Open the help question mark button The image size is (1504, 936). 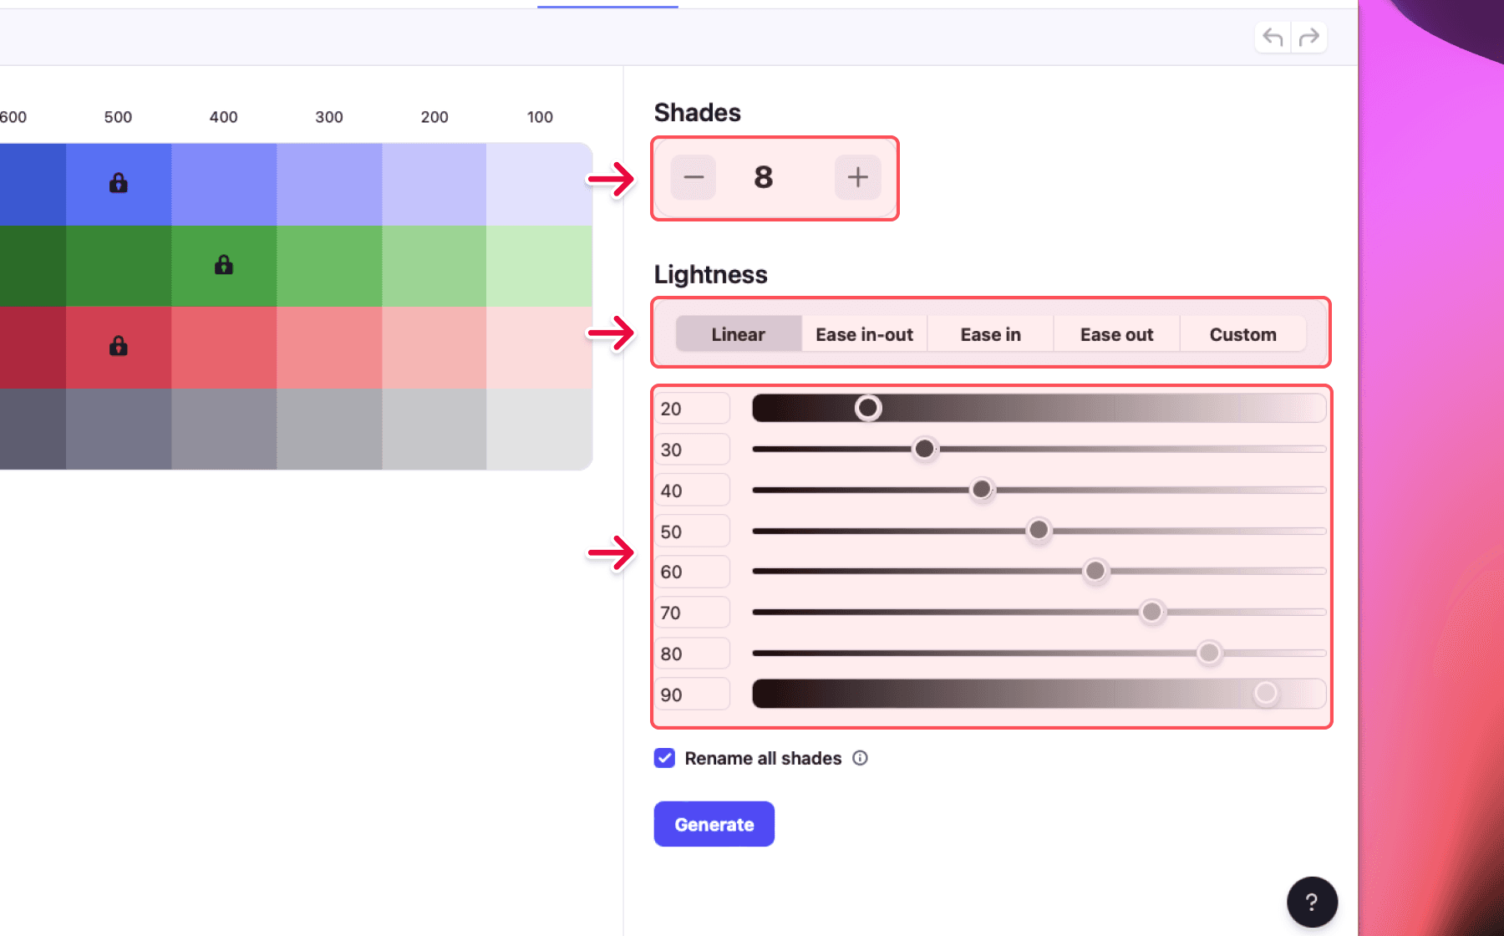(x=1312, y=902)
